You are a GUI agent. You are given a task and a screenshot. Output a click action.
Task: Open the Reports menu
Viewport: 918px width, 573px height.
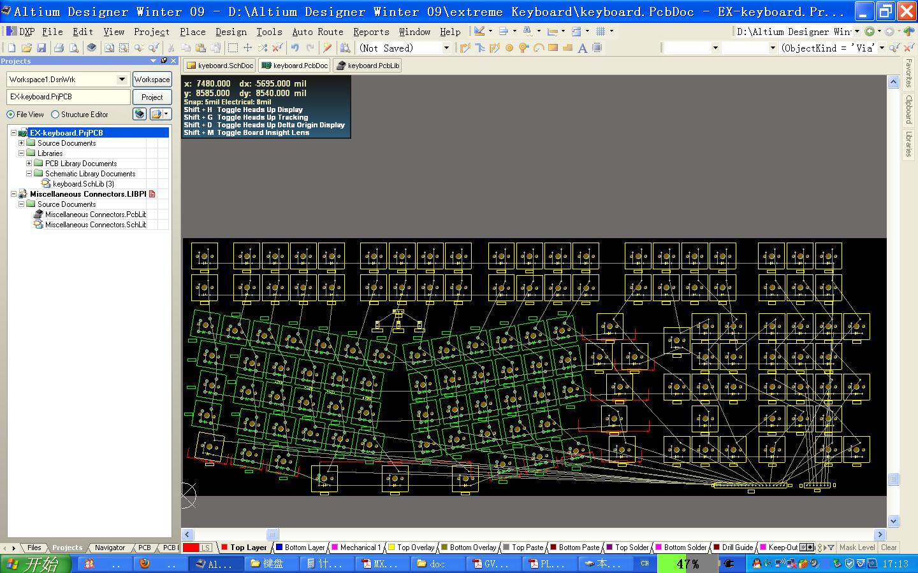tap(371, 31)
